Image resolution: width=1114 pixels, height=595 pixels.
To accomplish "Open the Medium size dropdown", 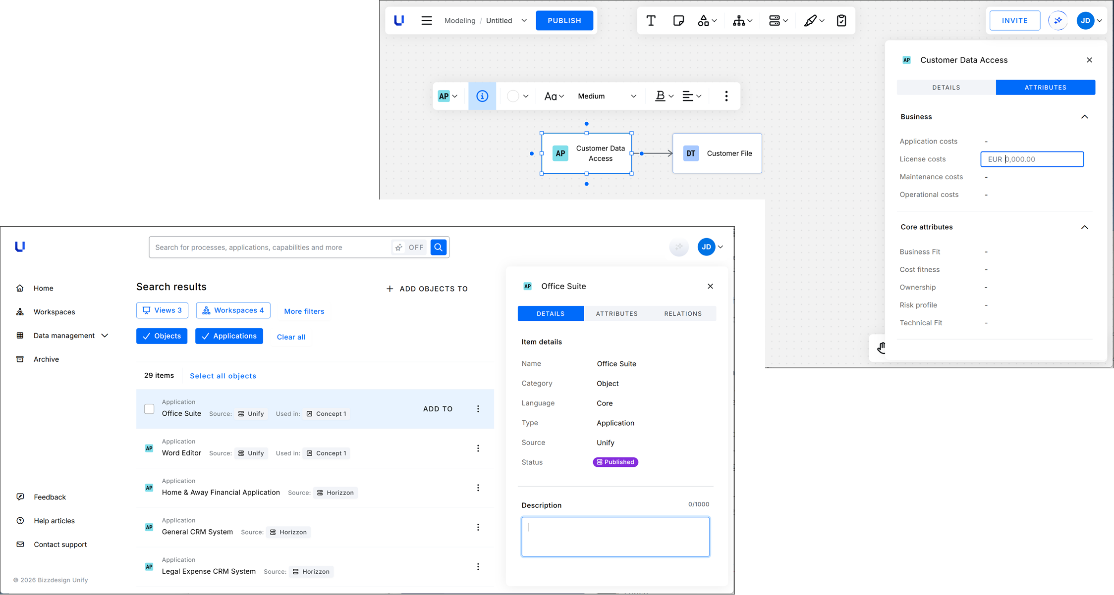I will click(x=607, y=96).
